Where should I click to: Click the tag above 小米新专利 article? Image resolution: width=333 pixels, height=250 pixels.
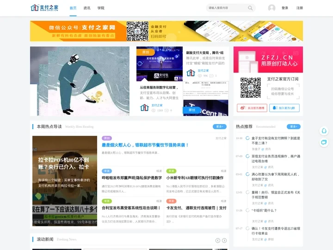pyautogui.click(x=171, y=171)
